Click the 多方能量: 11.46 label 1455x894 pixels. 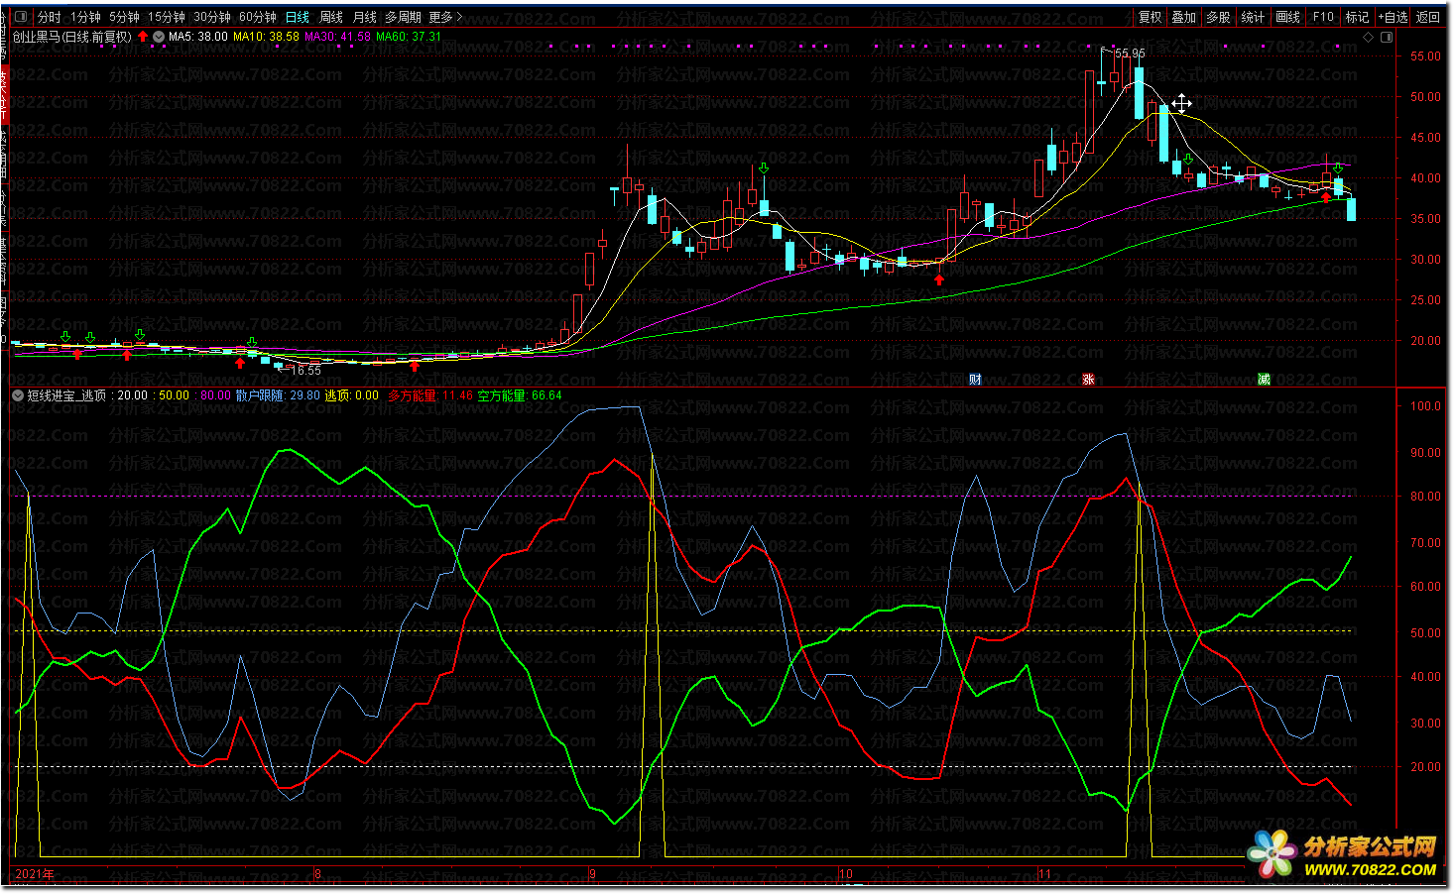pos(430,395)
